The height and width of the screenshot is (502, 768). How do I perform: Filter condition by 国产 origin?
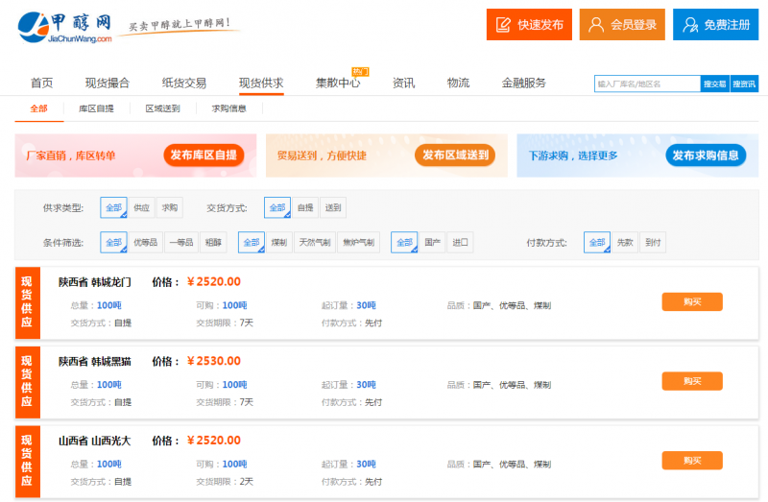(x=432, y=243)
